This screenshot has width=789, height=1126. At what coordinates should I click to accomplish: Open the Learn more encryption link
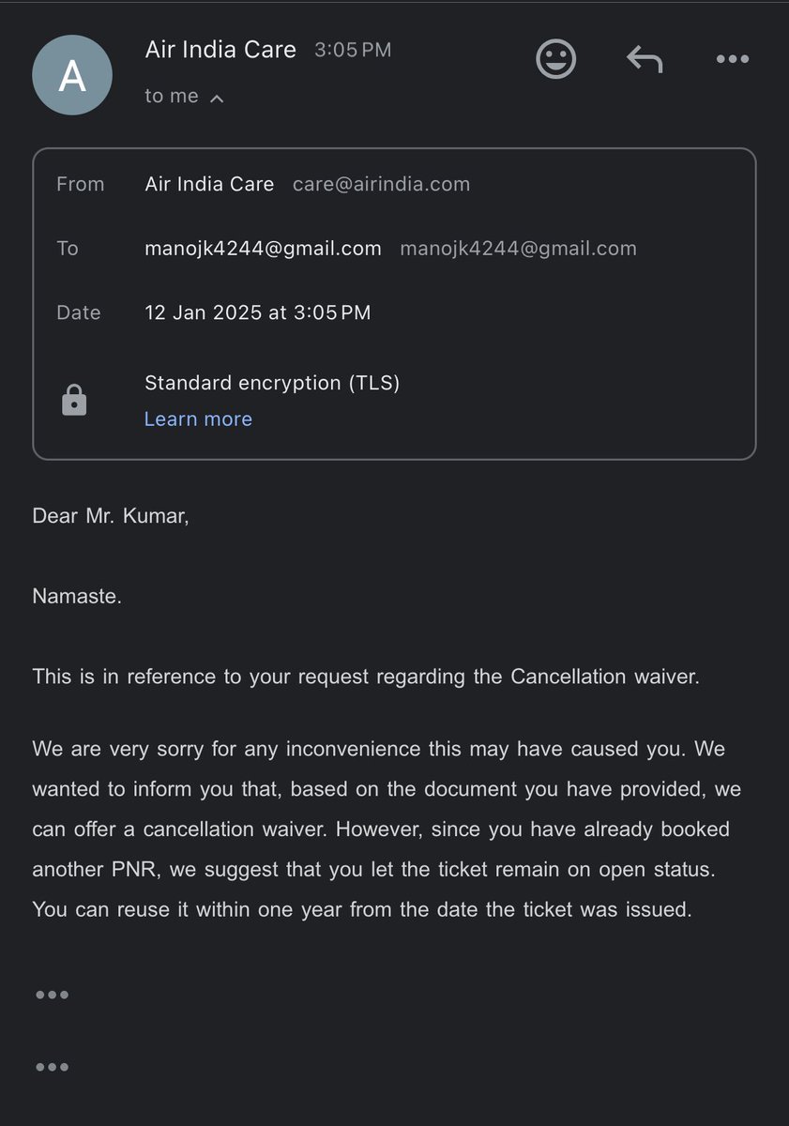pos(198,419)
